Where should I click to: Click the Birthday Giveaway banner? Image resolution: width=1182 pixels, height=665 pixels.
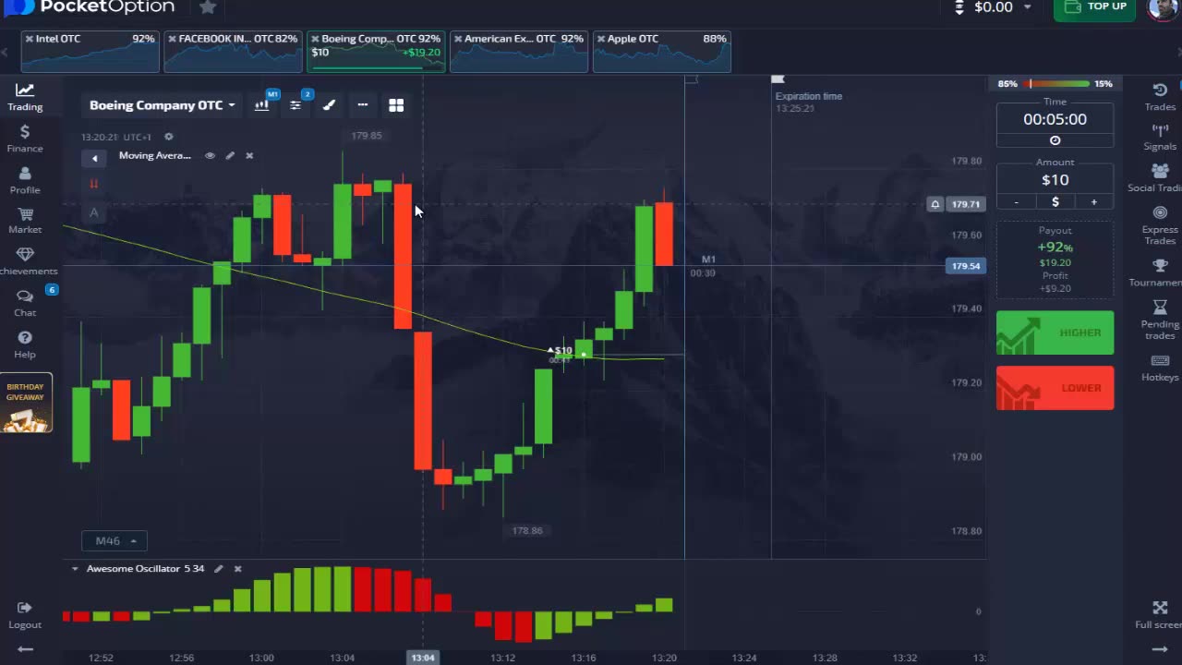(26, 403)
